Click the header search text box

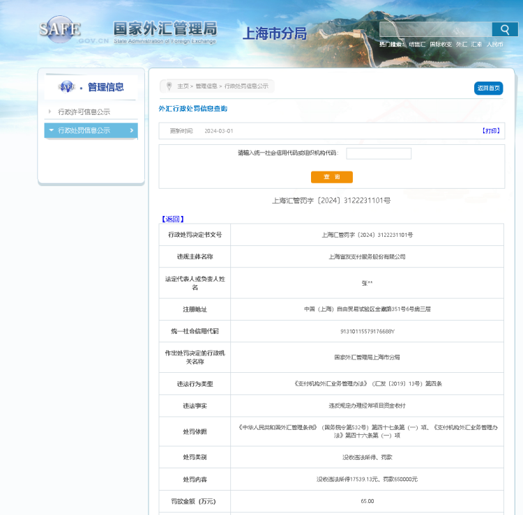click(x=436, y=30)
